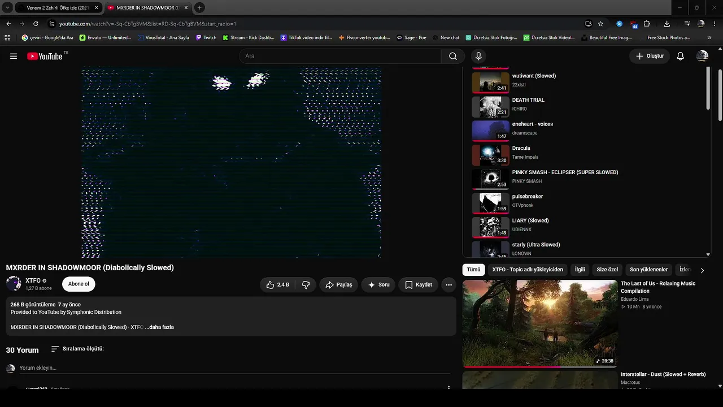Bookmark this page with the star

(x=600, y=24)
